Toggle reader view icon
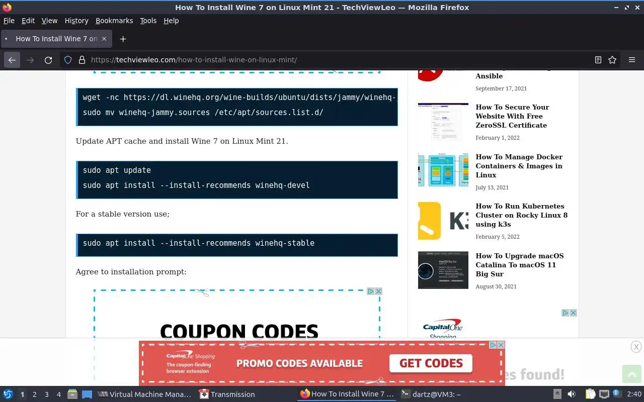Viewport: 644px width, 402px height. point(598,60)
